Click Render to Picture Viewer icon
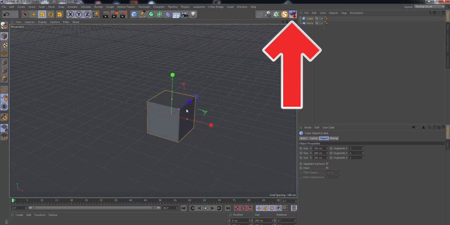The width and height of the screenshot is (450, 225). click(114, 15)
